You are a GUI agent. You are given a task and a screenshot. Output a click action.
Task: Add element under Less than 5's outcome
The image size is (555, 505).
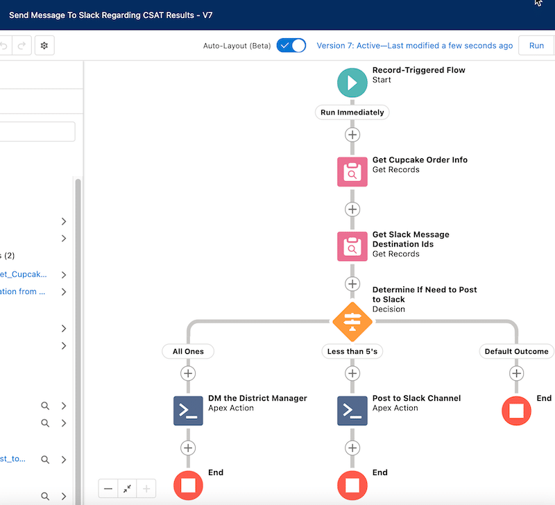tap(352, 373)
